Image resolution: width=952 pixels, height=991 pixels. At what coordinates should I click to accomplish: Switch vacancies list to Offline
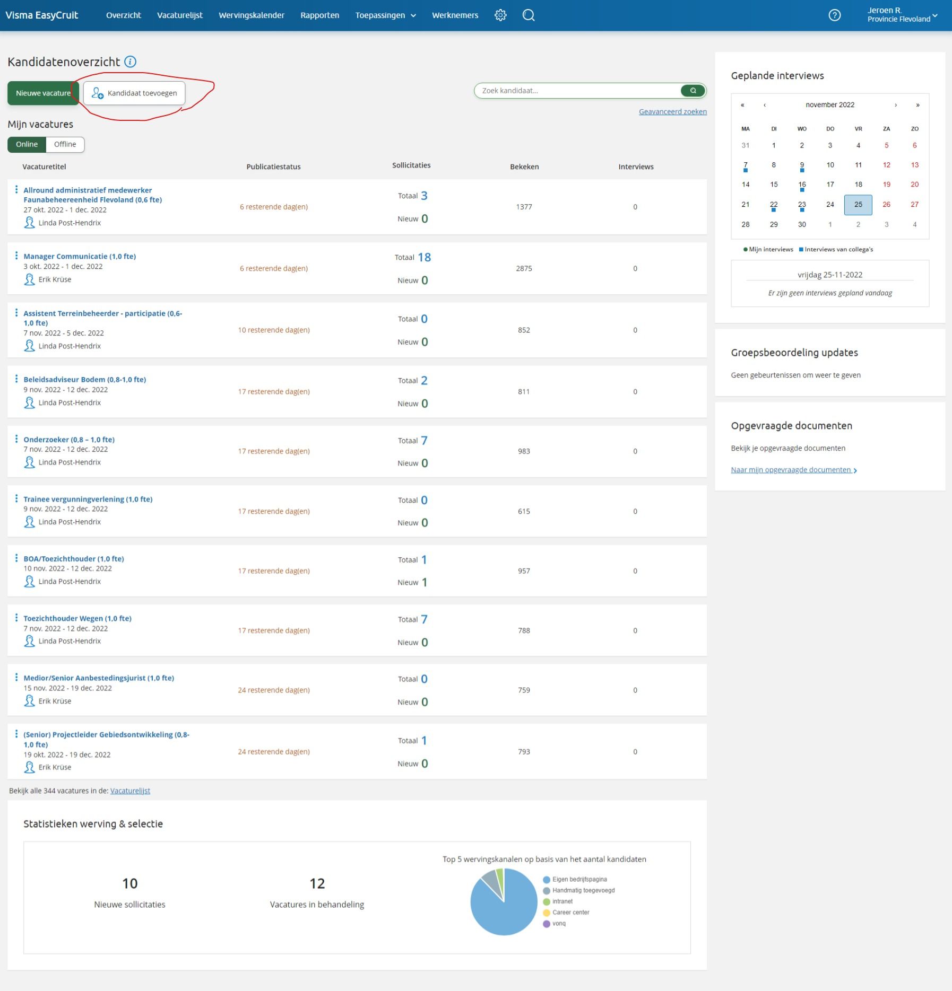coord(65,144)
